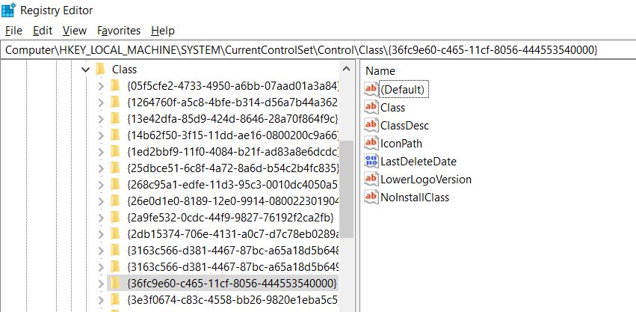
Task: Expand the {13e42dfa-85d9-424d key
Action: [x=101, y=119]
